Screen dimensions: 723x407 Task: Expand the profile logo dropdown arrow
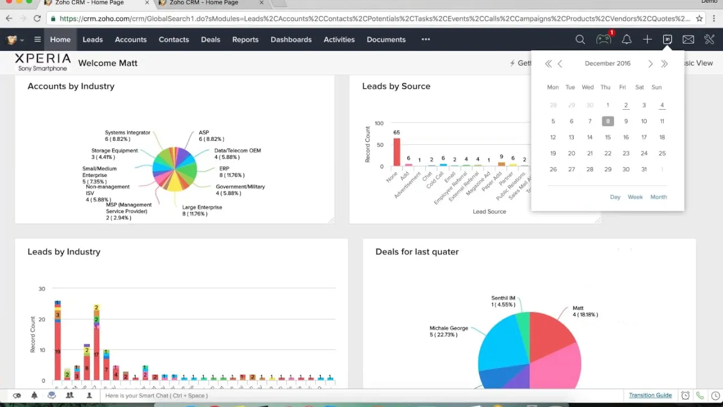click(22, 40)
